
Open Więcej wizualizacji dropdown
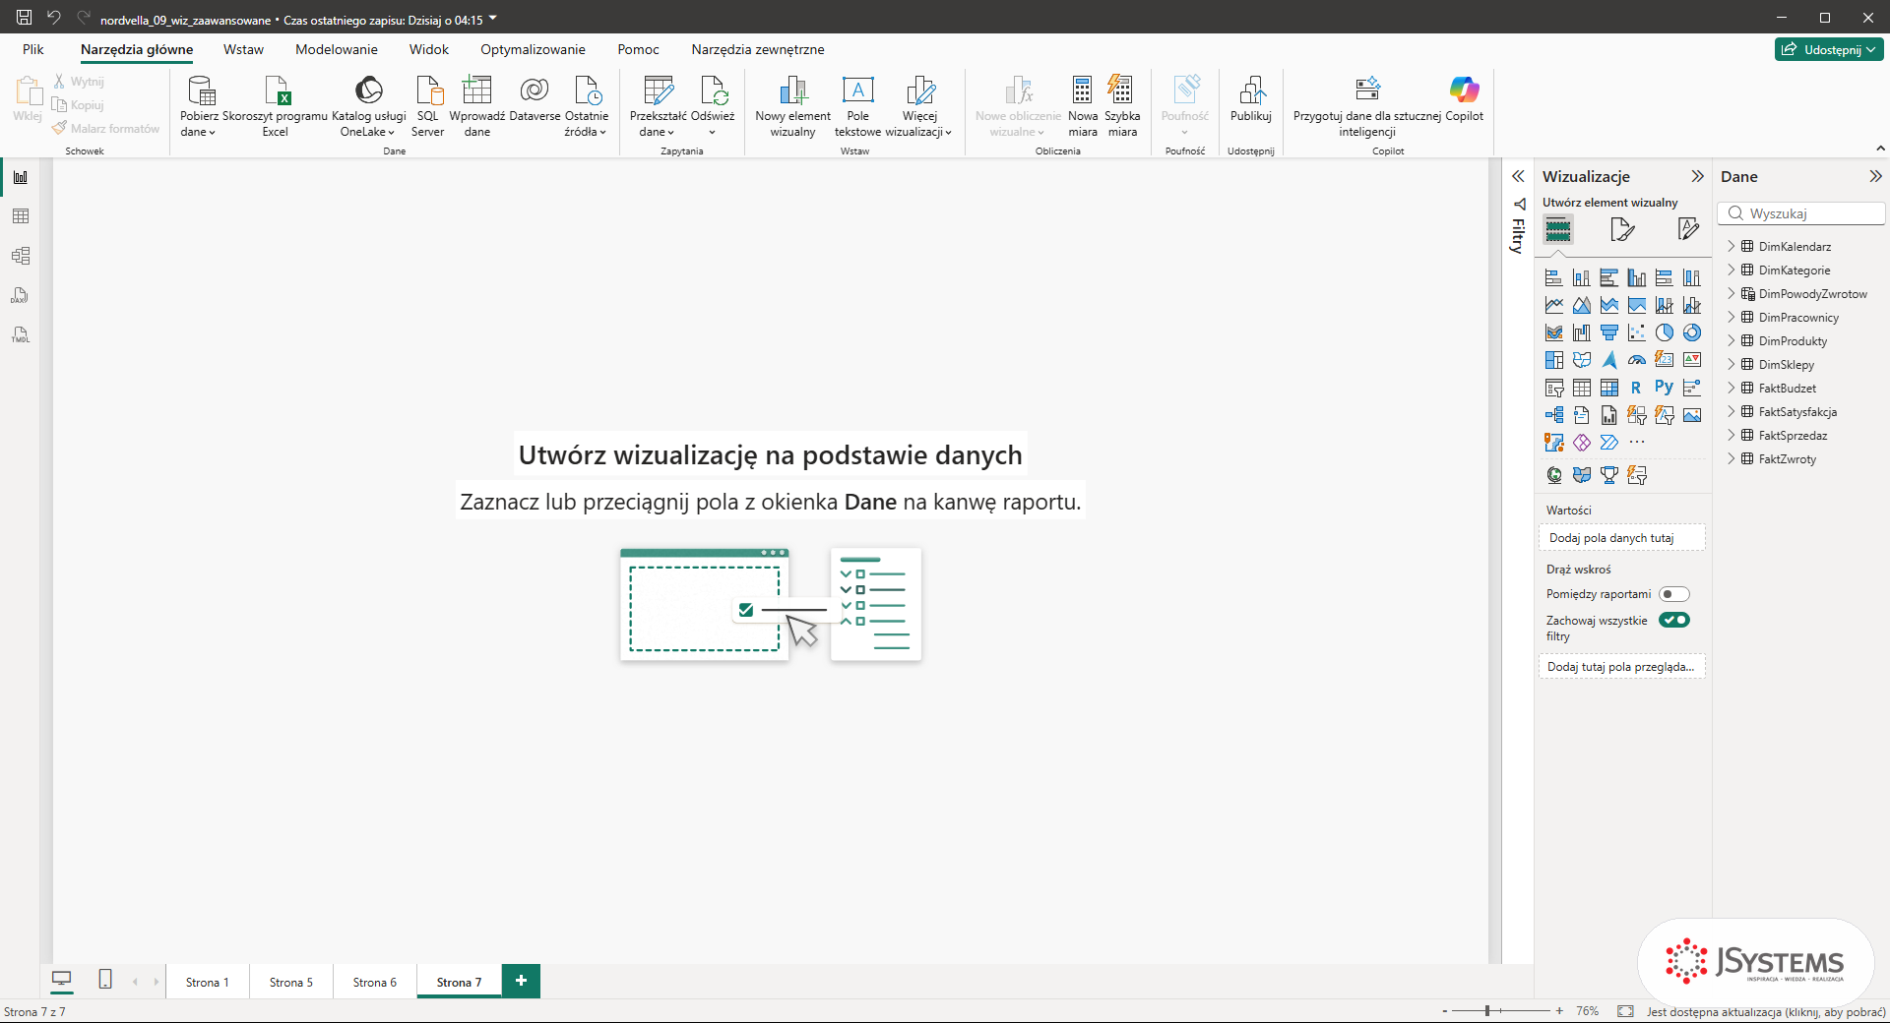[919, 106]
